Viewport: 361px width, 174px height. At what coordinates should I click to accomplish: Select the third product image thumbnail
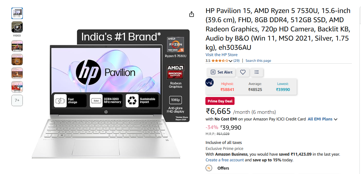click(17, 46)
